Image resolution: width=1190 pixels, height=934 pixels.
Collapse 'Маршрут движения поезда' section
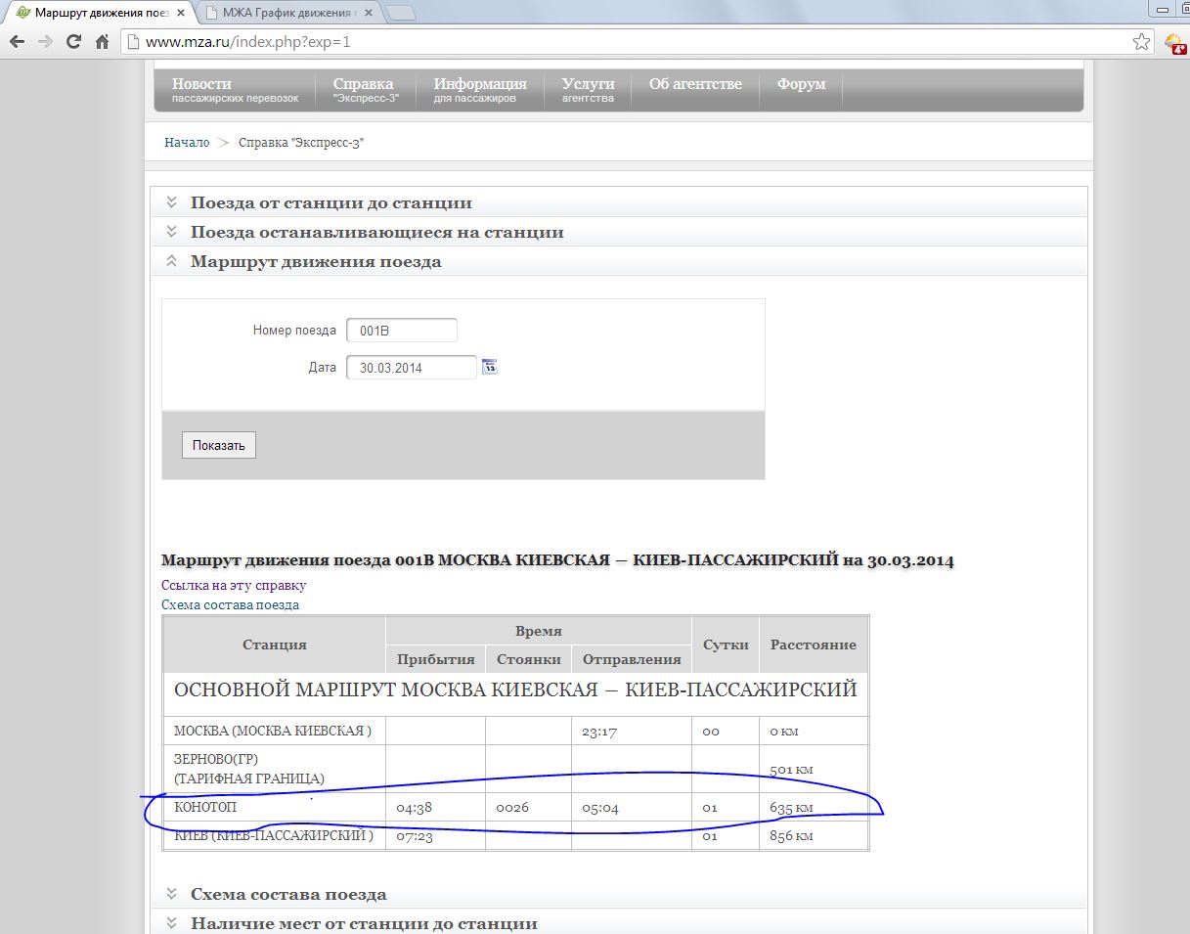click(315, 261)
